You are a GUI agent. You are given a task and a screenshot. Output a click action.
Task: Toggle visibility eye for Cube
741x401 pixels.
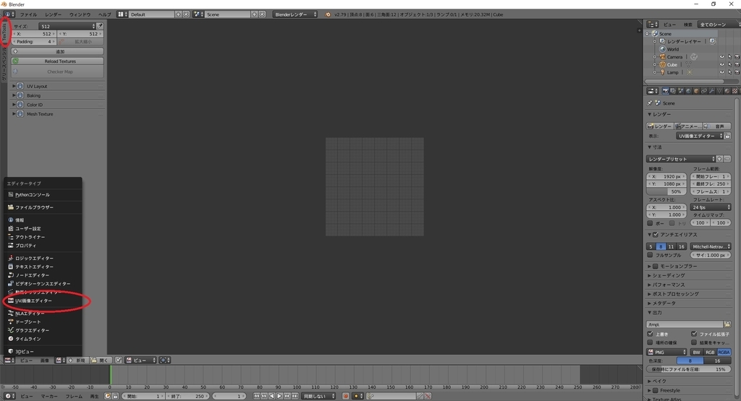(x=721, y=64)
